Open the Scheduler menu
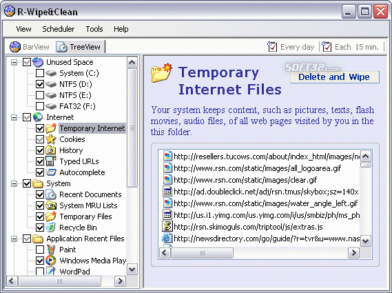 pos(59,29)
